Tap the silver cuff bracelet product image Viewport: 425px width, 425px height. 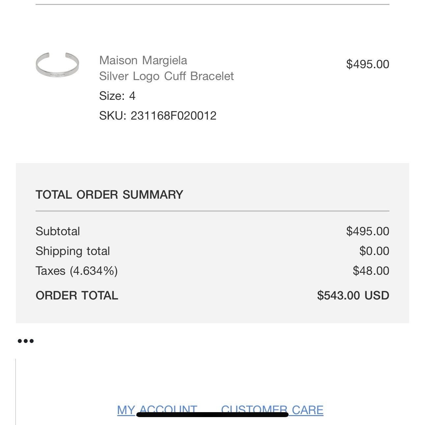(57, 65)
